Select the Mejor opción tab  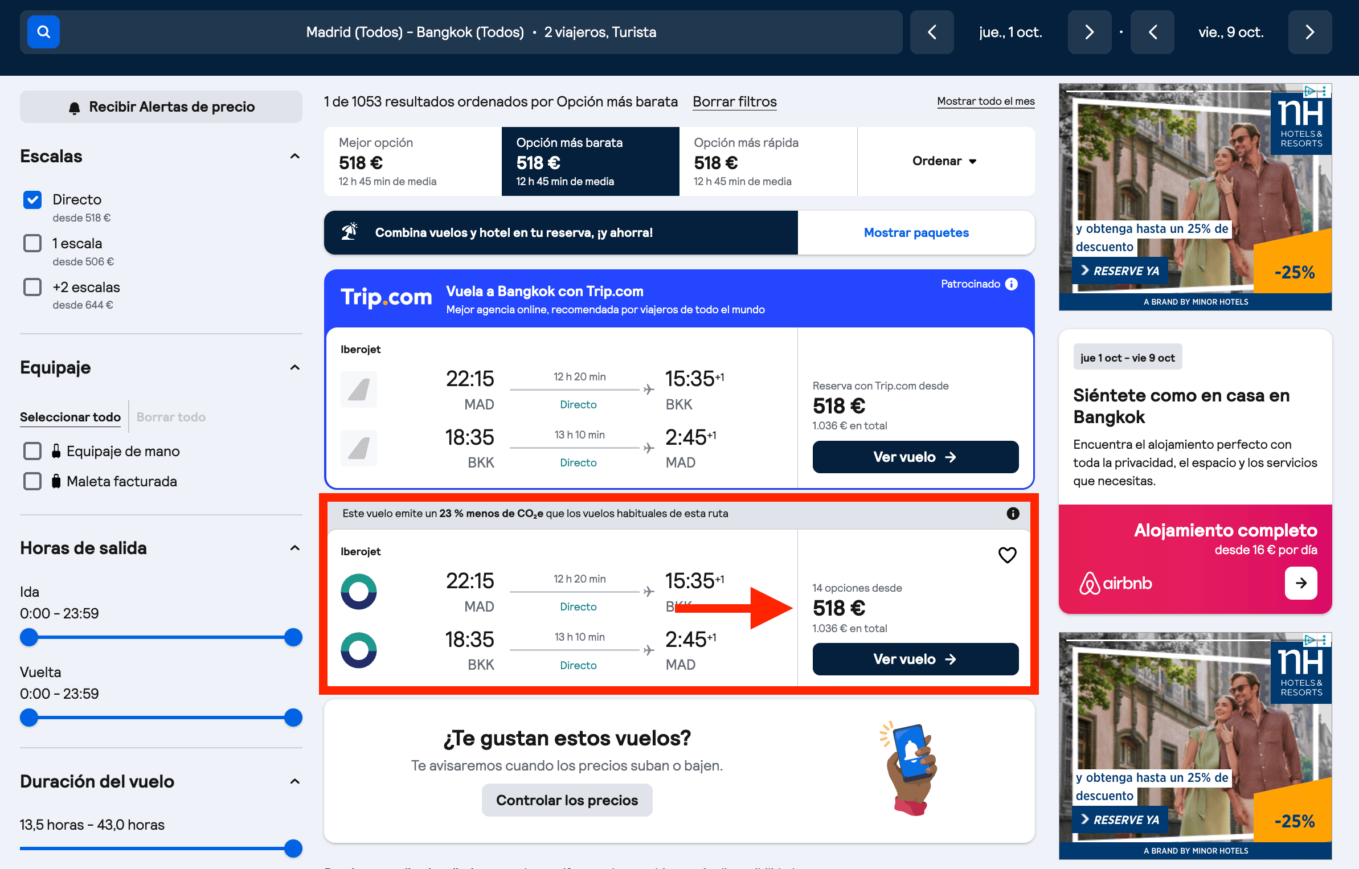tap(413, 161)
